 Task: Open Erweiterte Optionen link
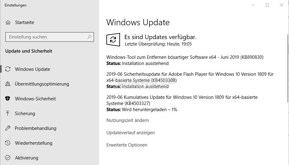pyautogui.click(x=127, y=145)
